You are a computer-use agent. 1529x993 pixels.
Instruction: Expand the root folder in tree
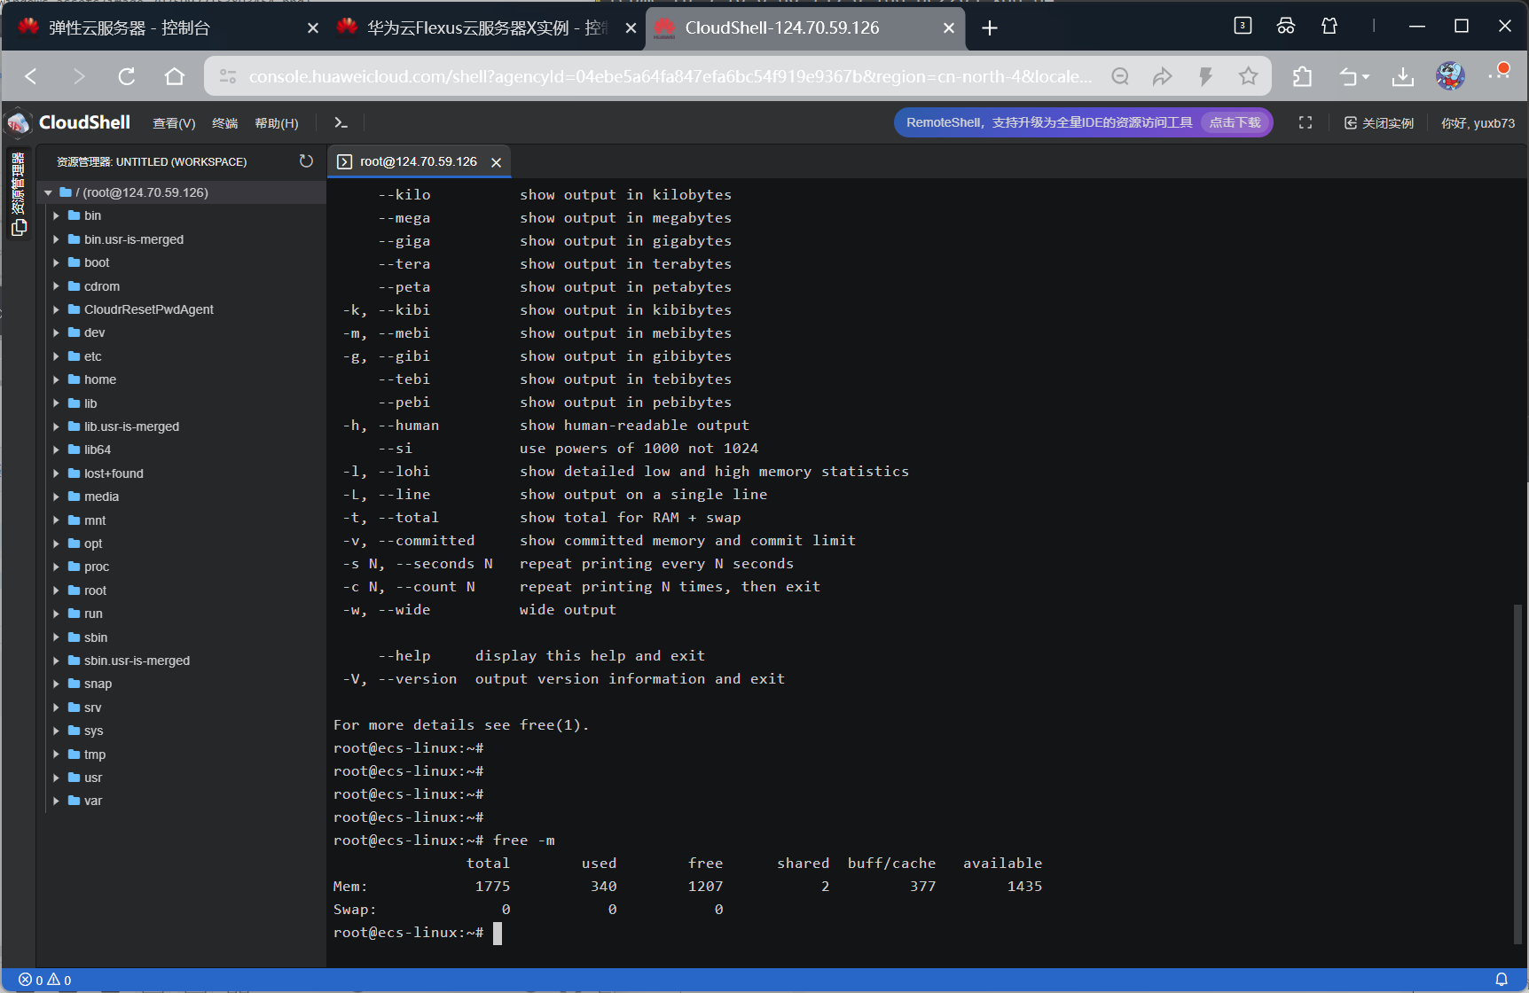tap(56, 590)
